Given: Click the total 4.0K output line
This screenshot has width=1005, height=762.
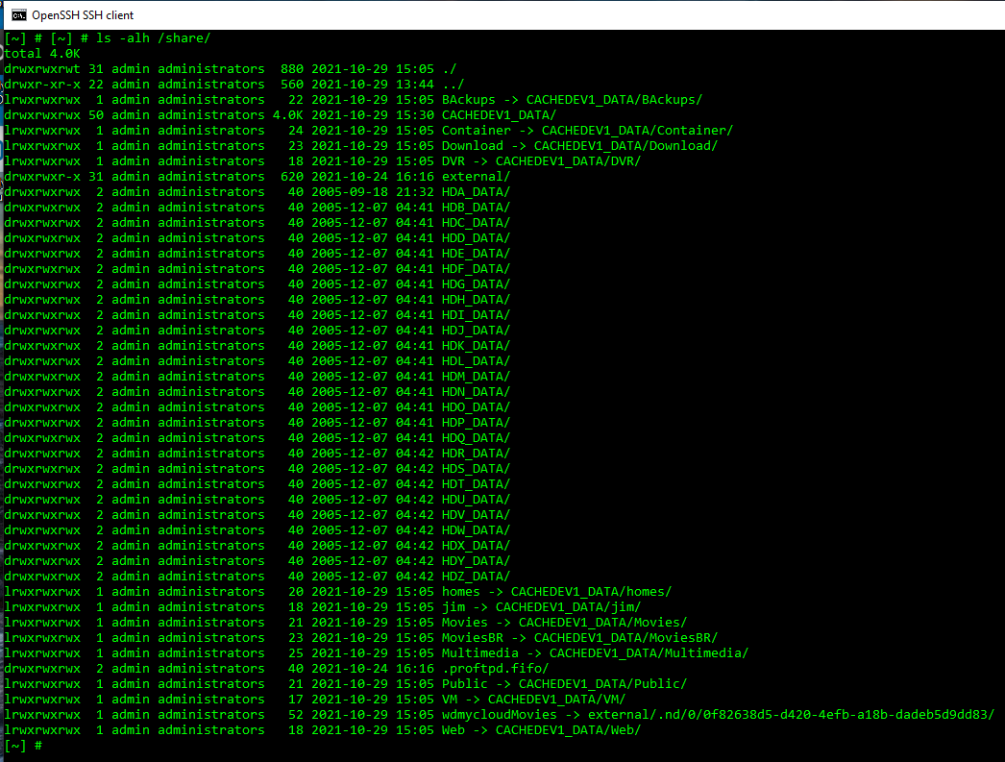Looking at the screenshot, I should [42, 54].
